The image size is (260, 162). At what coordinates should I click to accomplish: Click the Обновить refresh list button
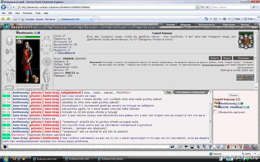(234, 95)
